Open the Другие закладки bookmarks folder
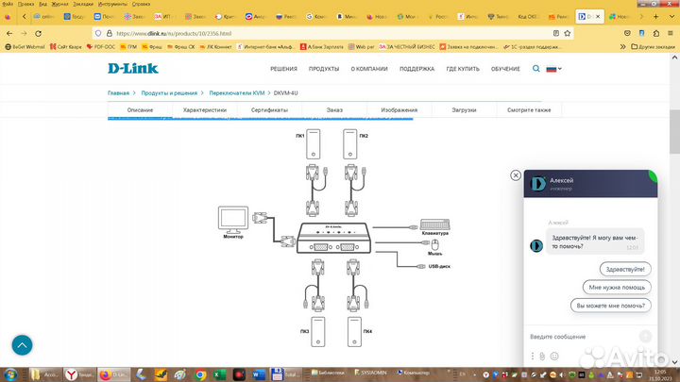Viewport: 680px width, 382px height. click(653, 47)
